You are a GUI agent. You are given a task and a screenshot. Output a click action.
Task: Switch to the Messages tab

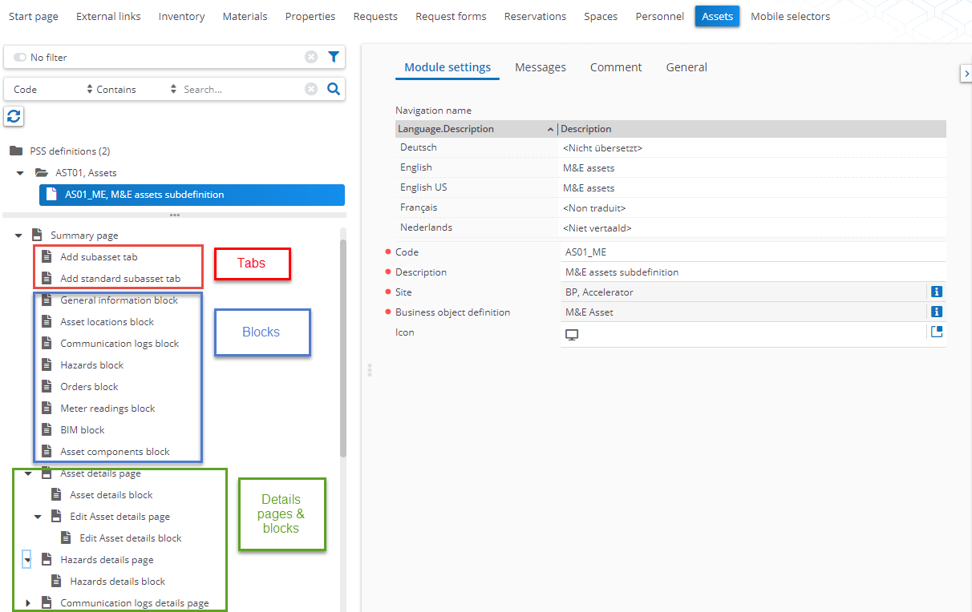541,67
